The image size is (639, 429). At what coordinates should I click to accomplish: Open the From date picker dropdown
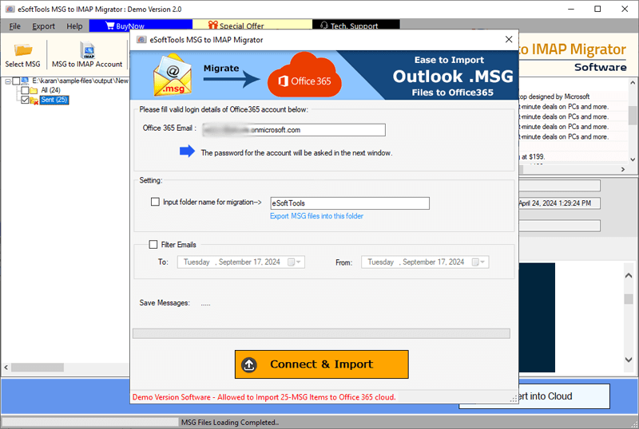478,262
